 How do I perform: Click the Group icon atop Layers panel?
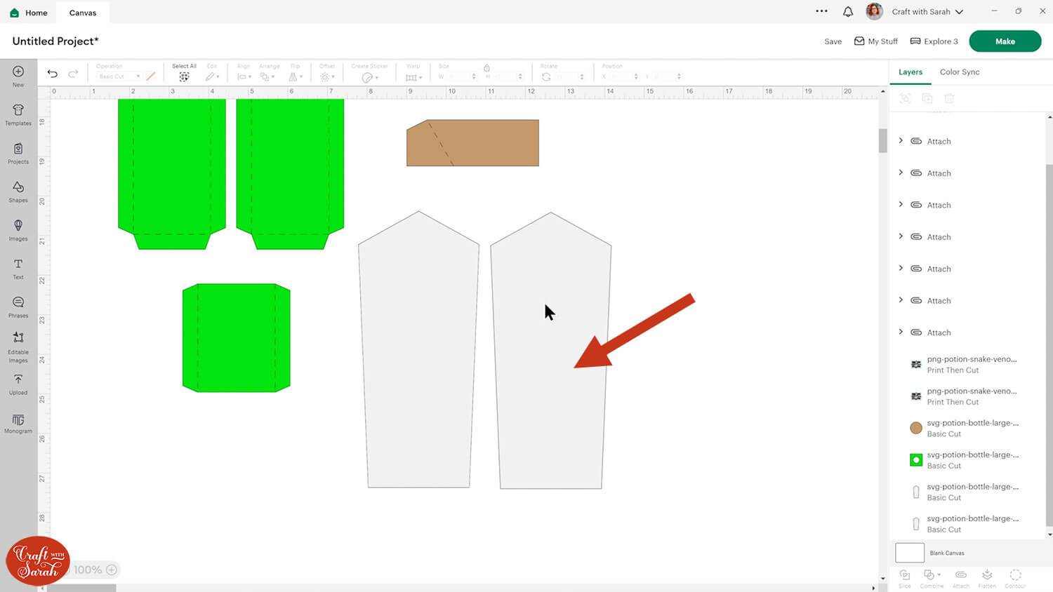905,99
